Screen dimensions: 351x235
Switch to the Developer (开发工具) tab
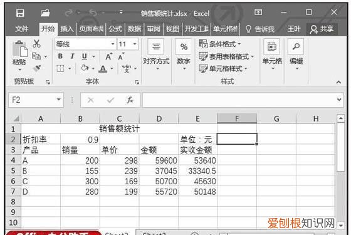pos(197,29)
